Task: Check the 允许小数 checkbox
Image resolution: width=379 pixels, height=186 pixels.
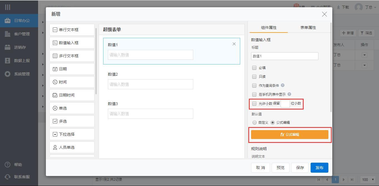Action: click(254, 103)
